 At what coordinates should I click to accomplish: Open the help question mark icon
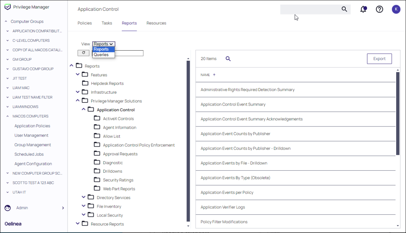tap(380, 9)
